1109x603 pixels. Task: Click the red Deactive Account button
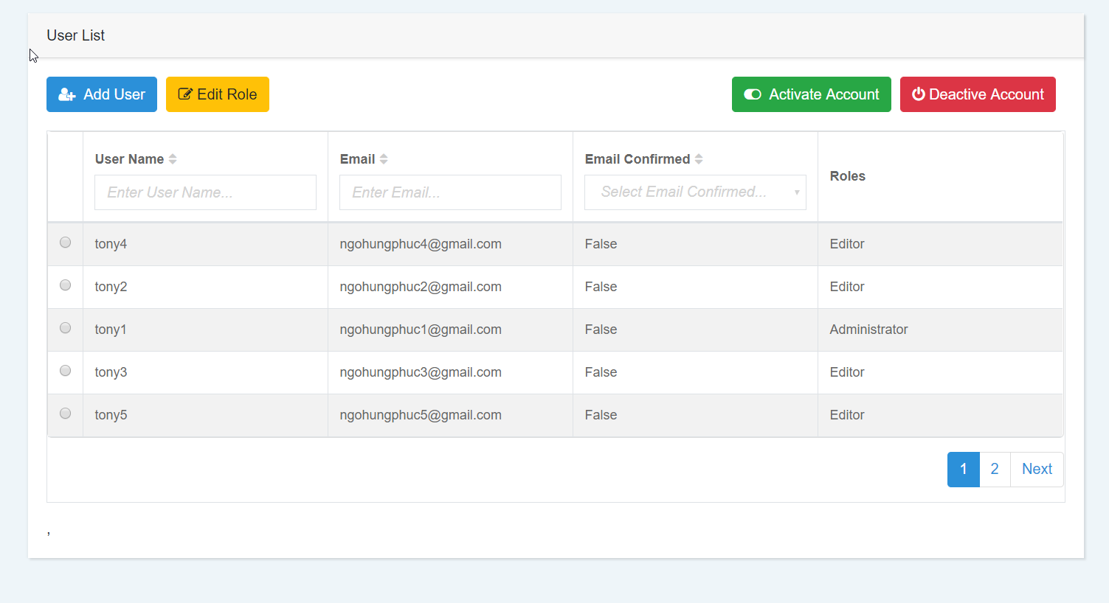click(978, 94)
